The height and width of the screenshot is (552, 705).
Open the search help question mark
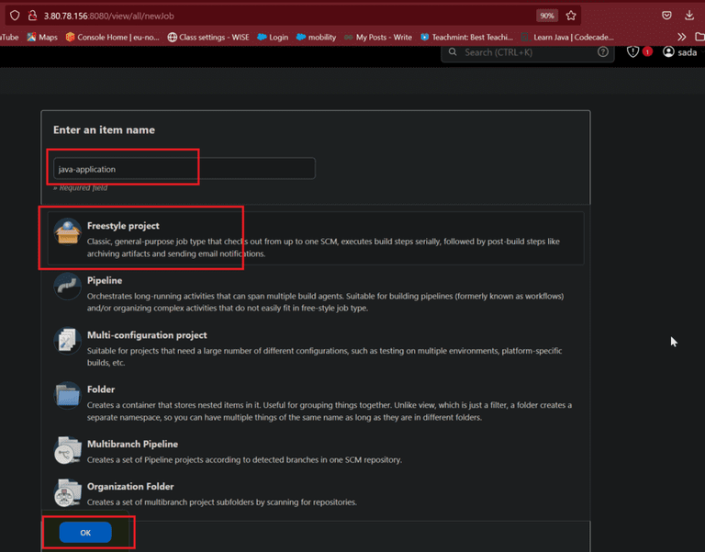point(603,52)
